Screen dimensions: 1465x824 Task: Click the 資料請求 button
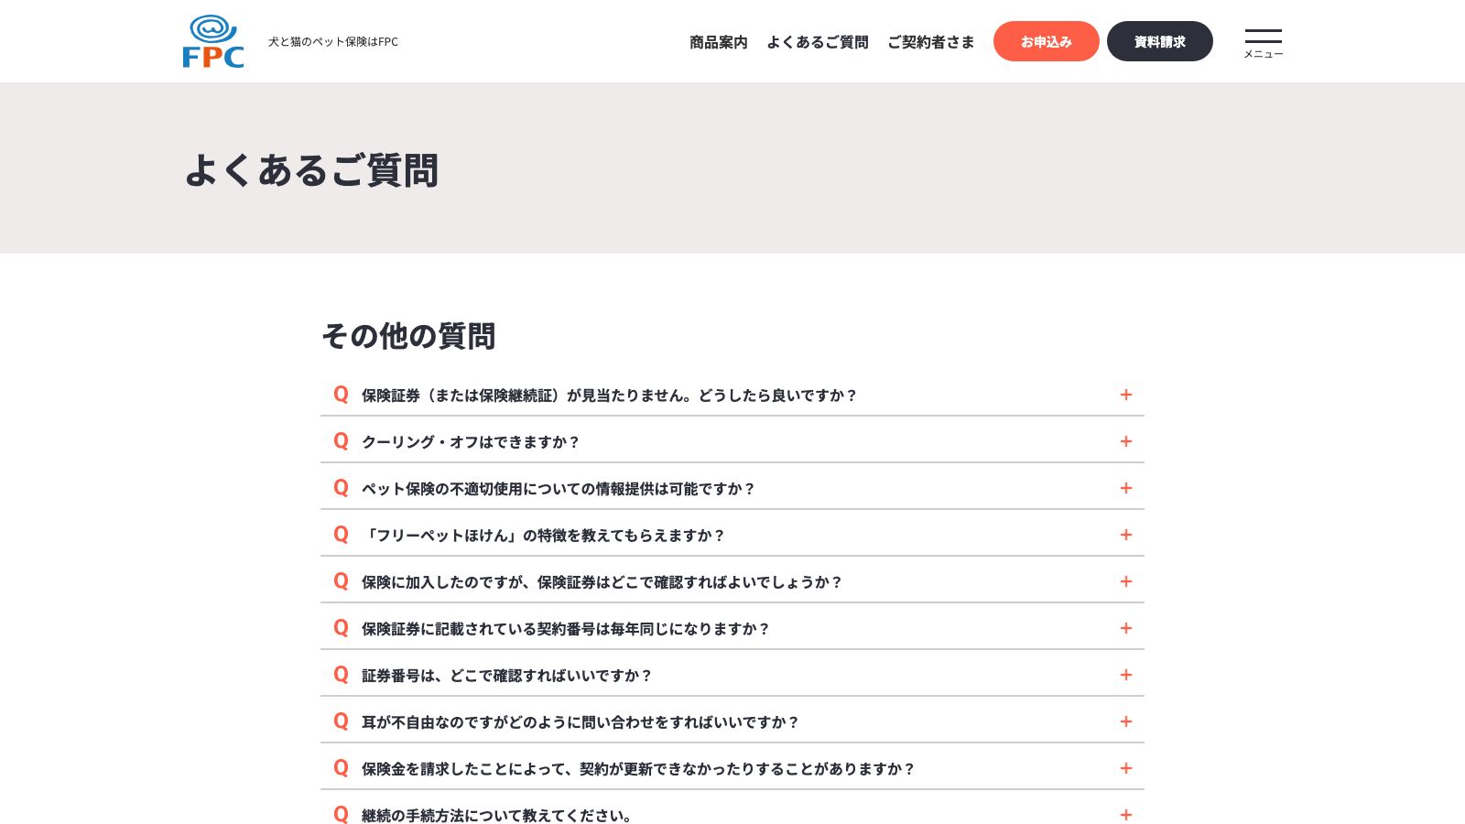[x=1160, y=41]
